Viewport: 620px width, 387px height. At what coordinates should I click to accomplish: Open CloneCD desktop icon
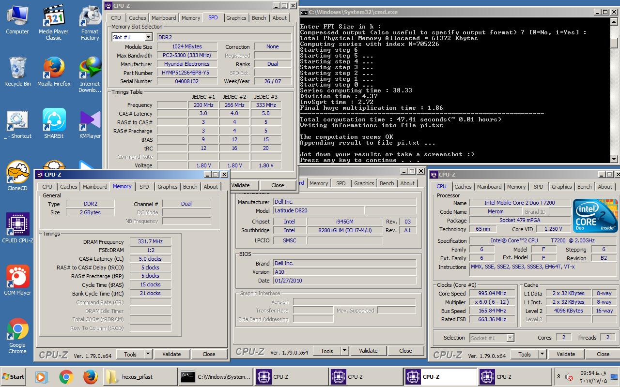17,176
